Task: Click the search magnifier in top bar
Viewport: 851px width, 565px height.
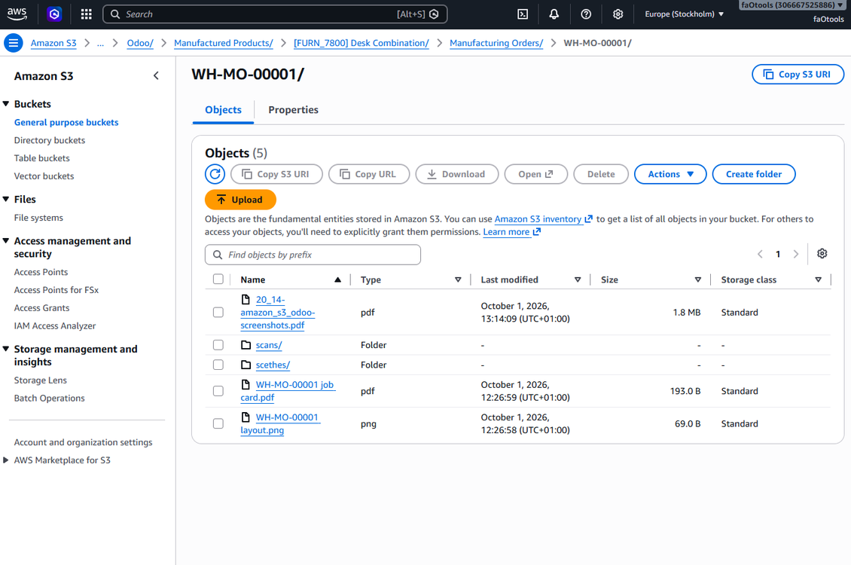Action: 115,14
